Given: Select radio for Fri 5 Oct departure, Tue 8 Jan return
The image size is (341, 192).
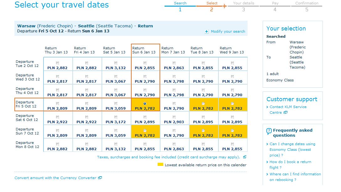Looking at the screenshot, I should [203, 103].
